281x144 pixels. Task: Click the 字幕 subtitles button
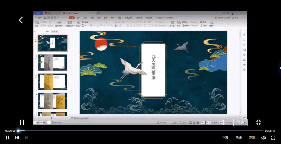click(x=225, y=138)
